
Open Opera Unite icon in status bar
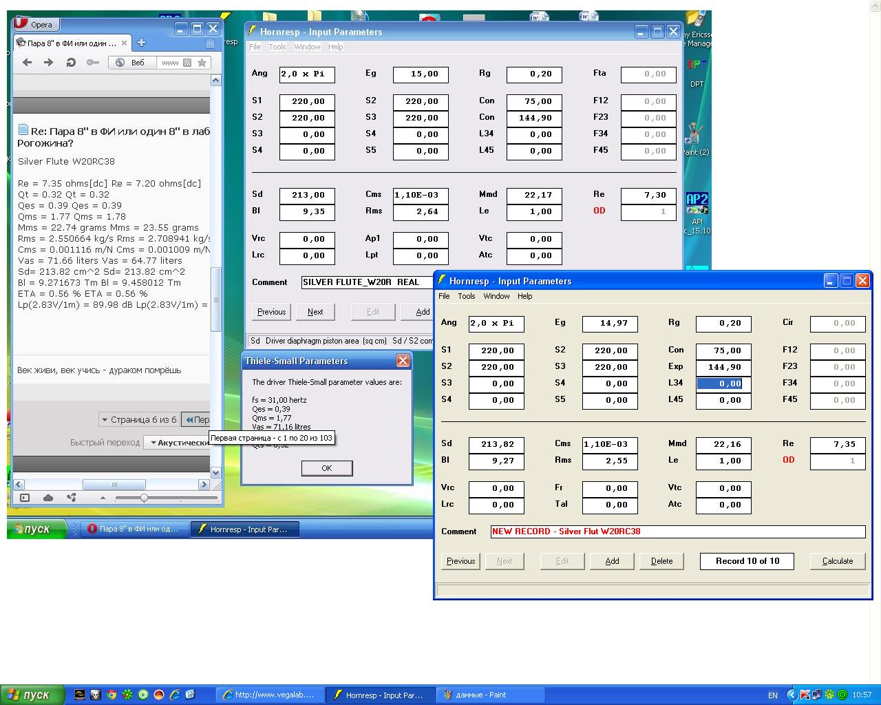pos(71,498)
